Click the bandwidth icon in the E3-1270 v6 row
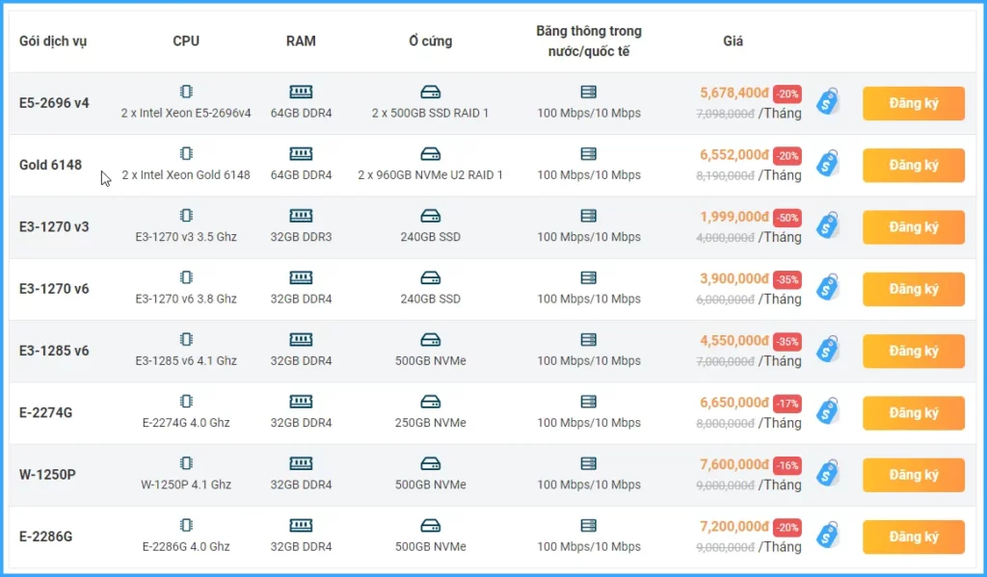 click(587, 276)
